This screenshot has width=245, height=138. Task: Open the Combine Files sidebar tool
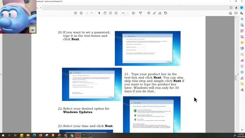click(x=242, y=49)
